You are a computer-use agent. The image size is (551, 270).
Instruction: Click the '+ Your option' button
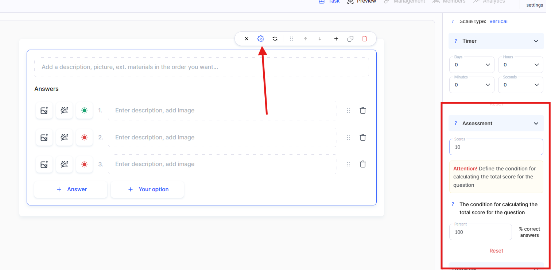pyautogui.click(x=147, y=189)
